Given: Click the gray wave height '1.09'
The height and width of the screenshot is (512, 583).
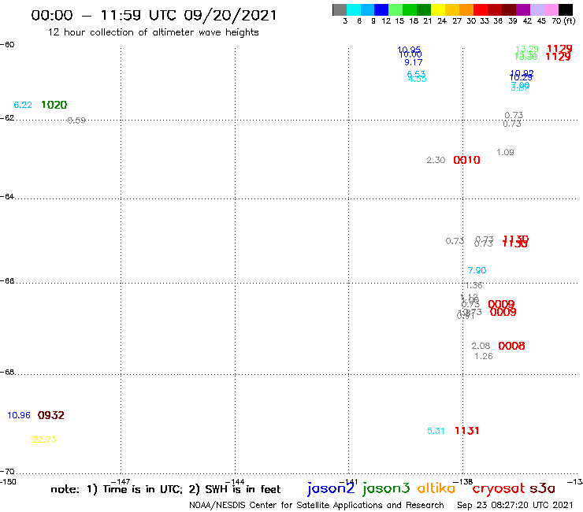Looking at the screenshot, I should click(505, 153).
